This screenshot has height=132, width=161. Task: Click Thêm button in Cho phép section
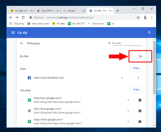point(136,90)
